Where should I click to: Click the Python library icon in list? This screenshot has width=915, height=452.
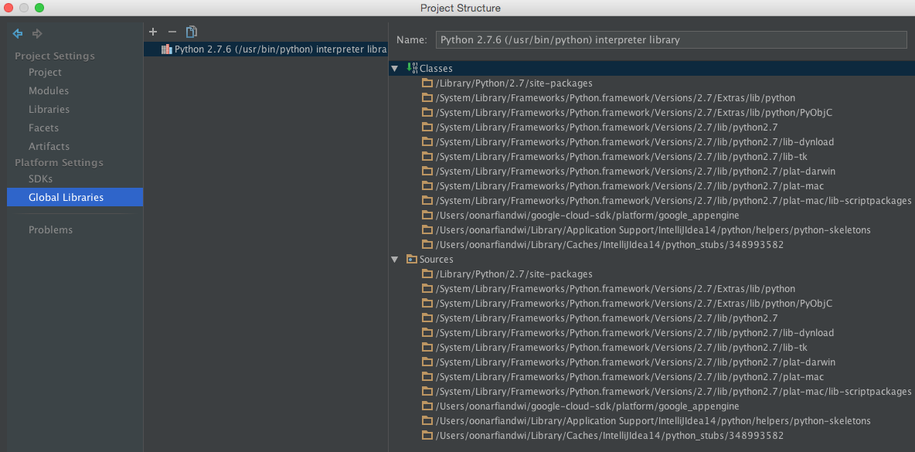click(166, 49)
